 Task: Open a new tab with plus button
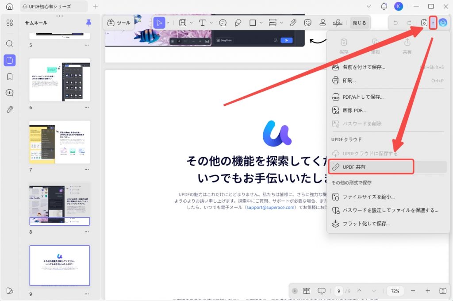pyautogui.click(x=96, y=6)
